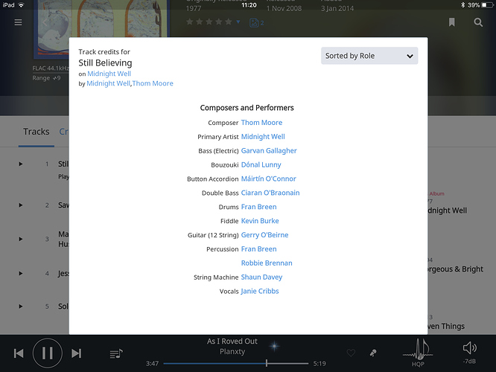Image resolution: width=496 pixels, height=372 pixels.
Task: Switch to the Credits tab
Action: point(64,132)
